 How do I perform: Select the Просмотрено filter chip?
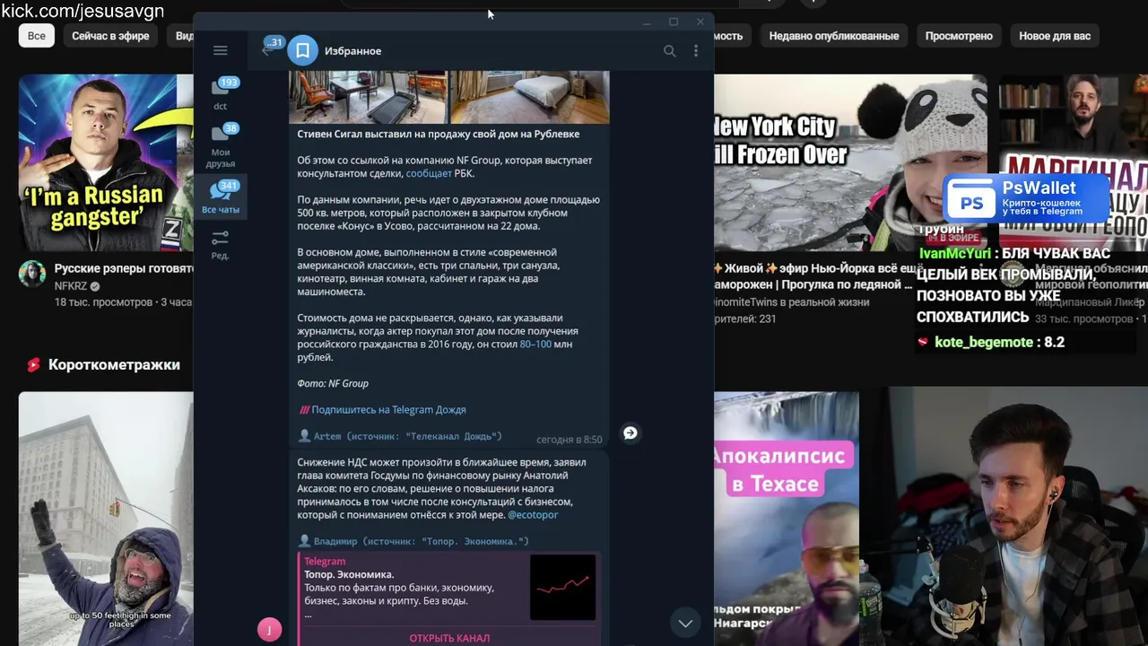(959, 36)
